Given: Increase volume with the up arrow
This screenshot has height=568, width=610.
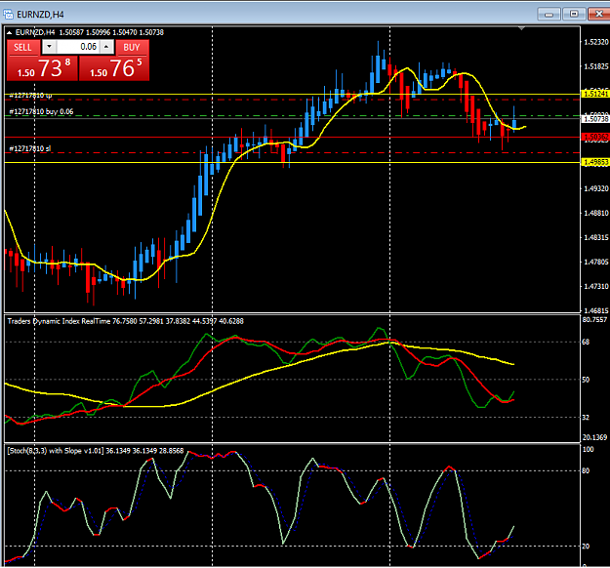Looking at the screenshot, I should [x=106, y=47].
